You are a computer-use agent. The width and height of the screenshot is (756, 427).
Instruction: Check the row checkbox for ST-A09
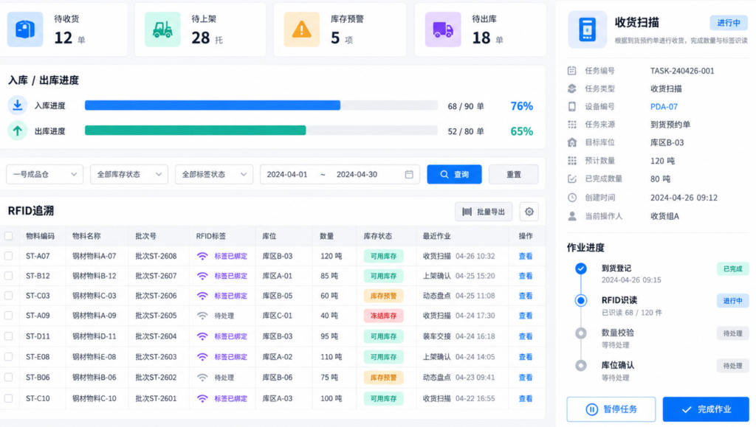click(9, 316)
